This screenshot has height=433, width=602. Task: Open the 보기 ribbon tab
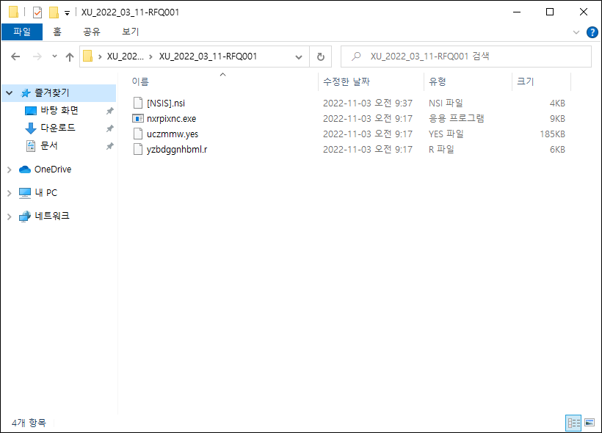130,32
